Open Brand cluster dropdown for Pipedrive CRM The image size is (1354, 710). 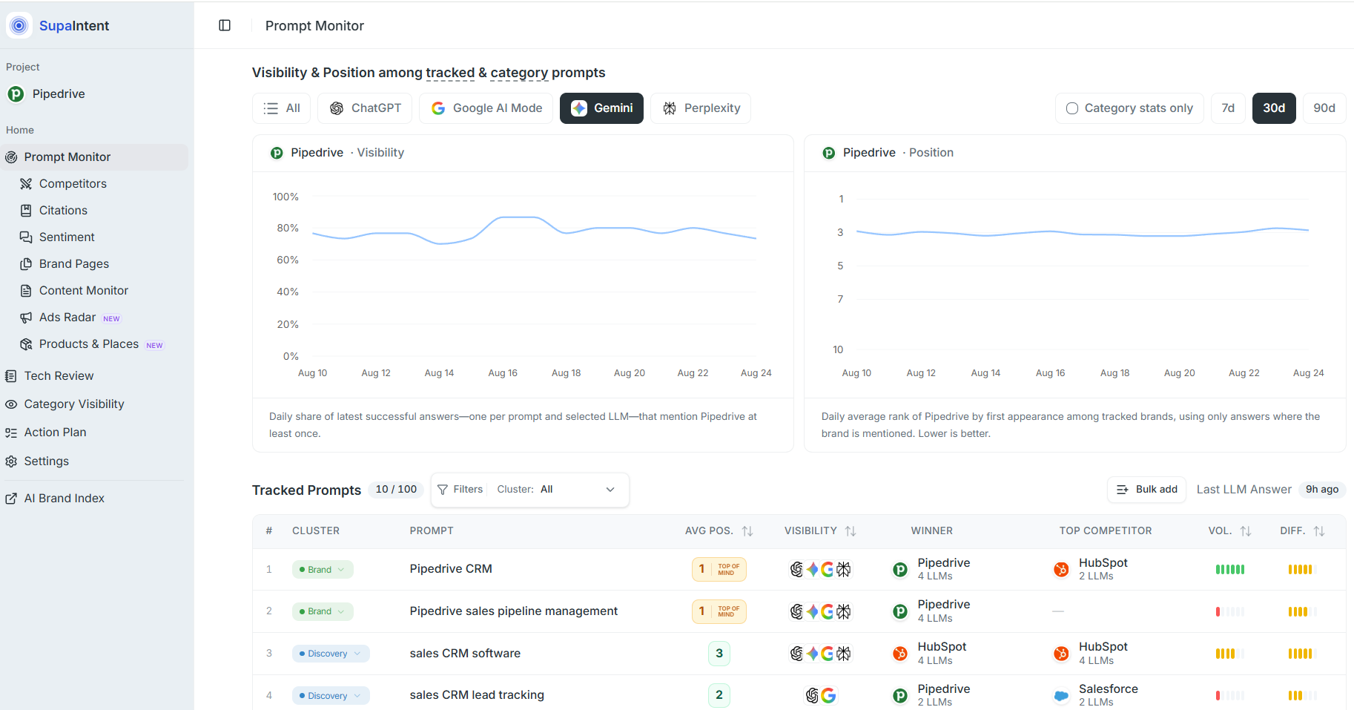tap(323, 570)
